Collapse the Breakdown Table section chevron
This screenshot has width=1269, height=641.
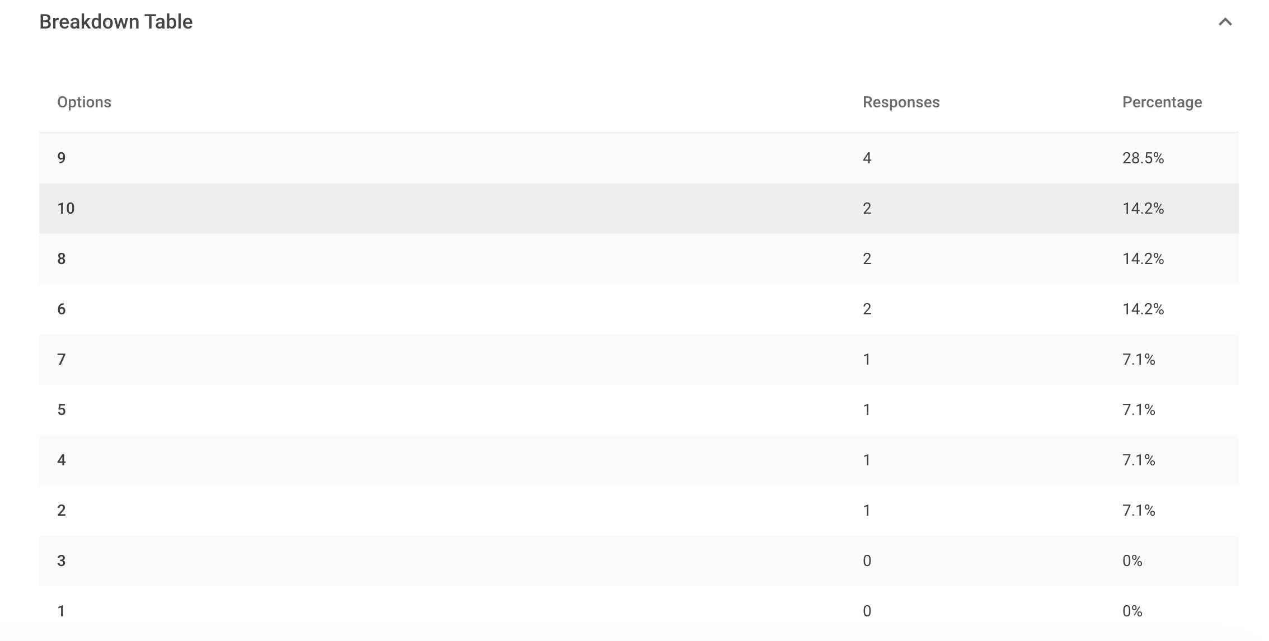click(1225, 22)
